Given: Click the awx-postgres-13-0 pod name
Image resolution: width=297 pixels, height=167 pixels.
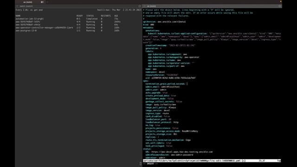Looking at the screenshot, I should point(26,31).
